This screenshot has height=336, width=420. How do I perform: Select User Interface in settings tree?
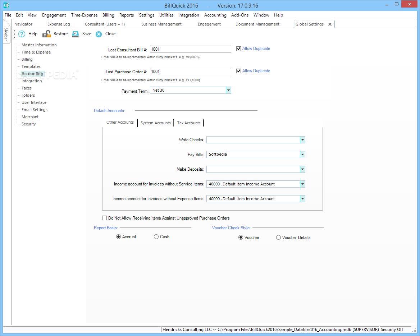pyautogui.click(x=34, y=102)
